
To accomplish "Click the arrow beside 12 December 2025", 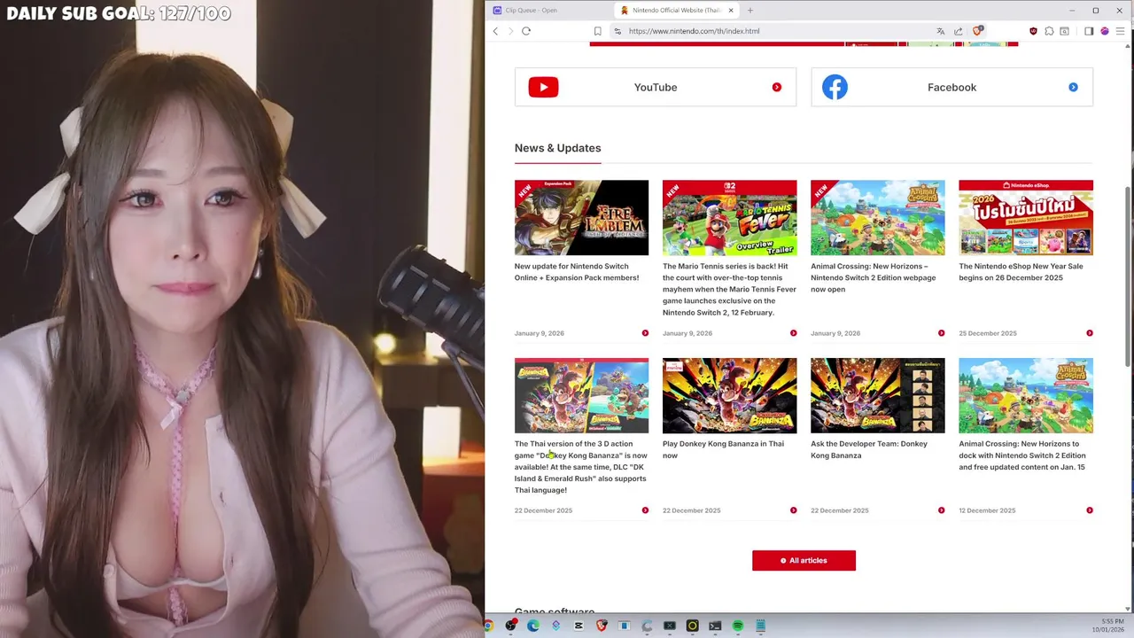I will coord(1089,510).
